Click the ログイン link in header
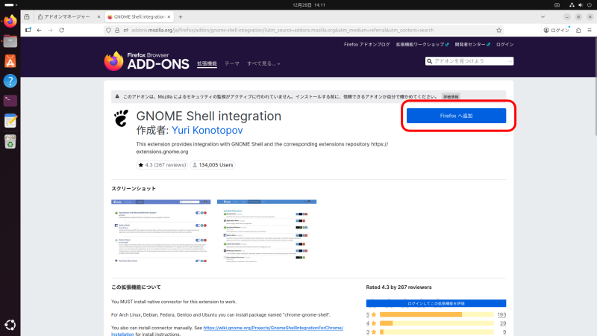The image size is (597, 336). pyautogui.click(x=505, y=45)
